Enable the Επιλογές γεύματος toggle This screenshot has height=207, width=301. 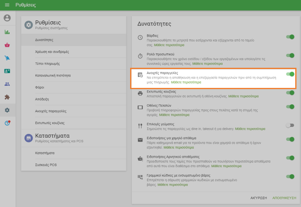290,125
